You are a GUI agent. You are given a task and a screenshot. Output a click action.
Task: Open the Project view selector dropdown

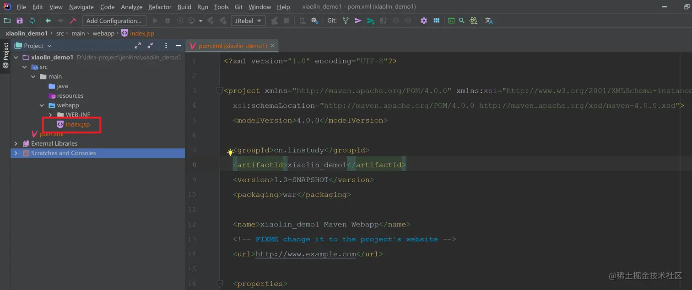33,46
